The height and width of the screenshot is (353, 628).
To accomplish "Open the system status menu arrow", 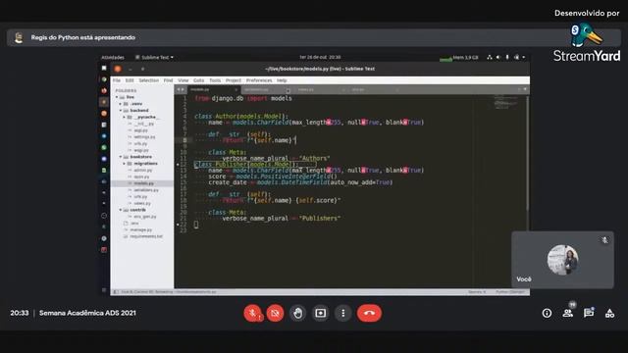I will click(x=523, y=58).
